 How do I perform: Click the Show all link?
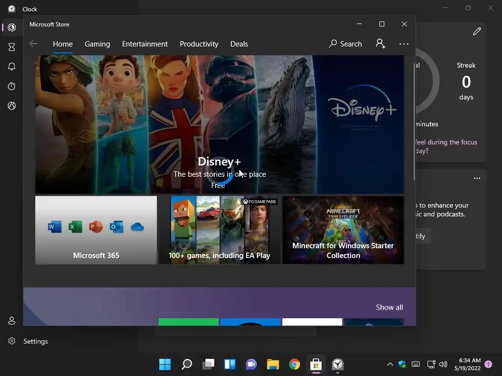click(x=389, y=307)
